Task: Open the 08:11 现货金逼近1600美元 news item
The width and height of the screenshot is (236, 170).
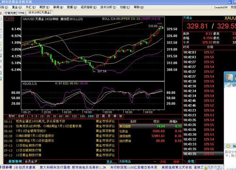Action: 41,121
